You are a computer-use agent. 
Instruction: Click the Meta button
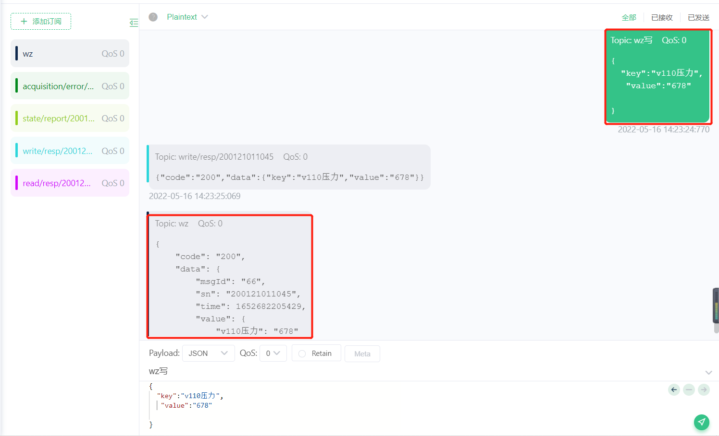(362, 354)
